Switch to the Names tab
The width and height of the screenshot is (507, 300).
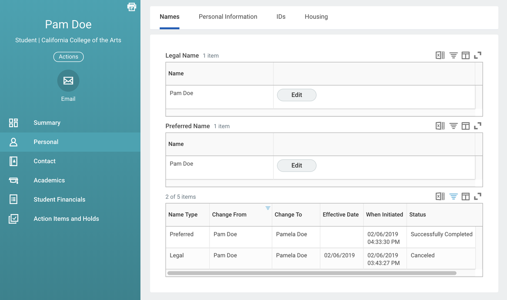170,17
